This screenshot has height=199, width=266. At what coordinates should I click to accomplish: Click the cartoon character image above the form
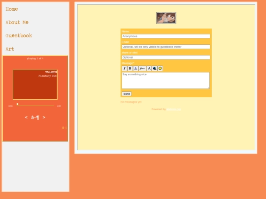pos(166,18)
